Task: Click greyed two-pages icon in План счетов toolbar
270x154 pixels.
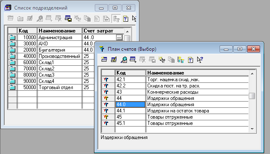Action: click(171, 60)
